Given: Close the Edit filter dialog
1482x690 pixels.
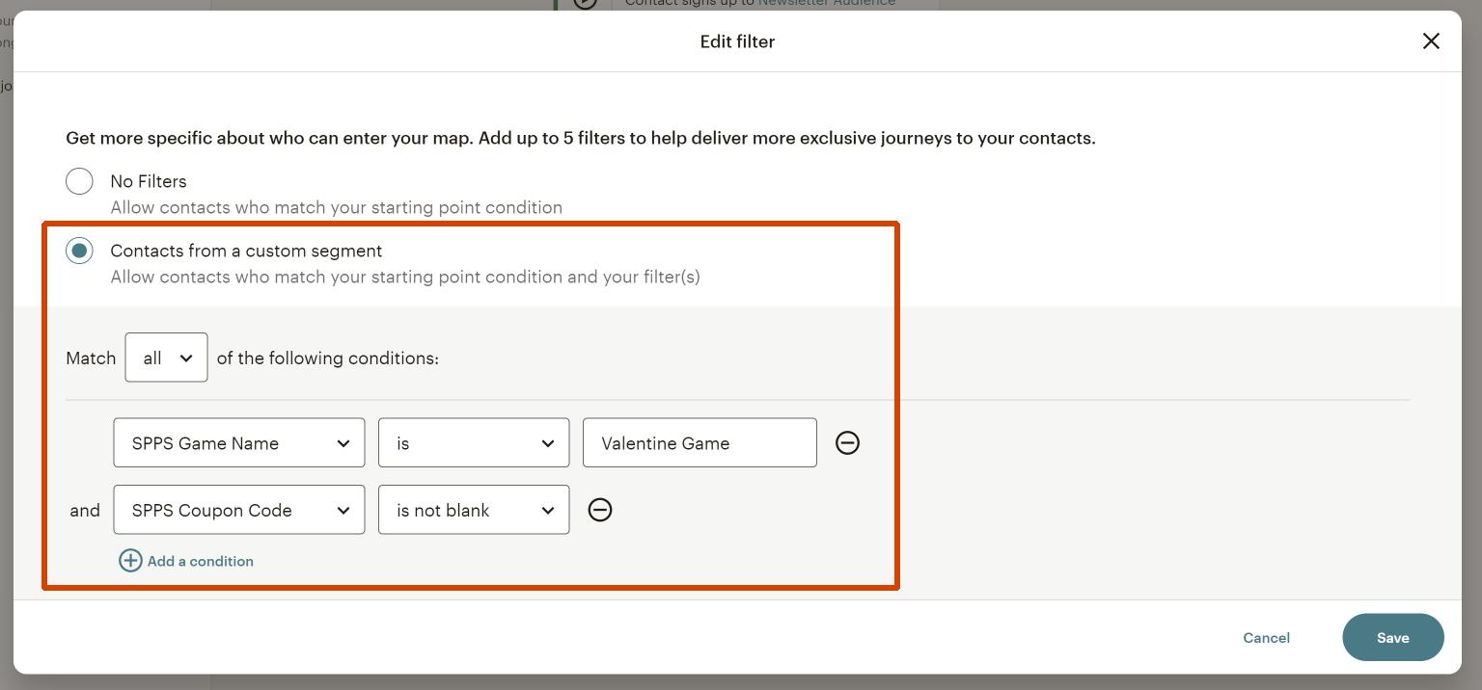Looking at the screenshot, I should click(x=1431, y=41).
